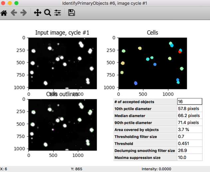Screen dimensions: 210x172
Task: Click '10th pctile diameter' label
Action: tap(133, 109)
